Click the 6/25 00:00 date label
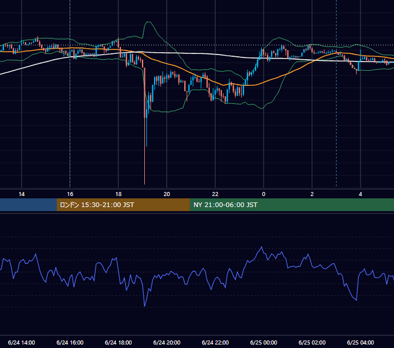This screenshot has height=348, width=394. (264, 342)
